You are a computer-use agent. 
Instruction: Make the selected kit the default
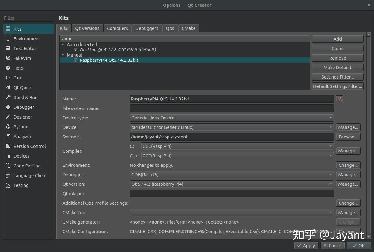(337, 67)
